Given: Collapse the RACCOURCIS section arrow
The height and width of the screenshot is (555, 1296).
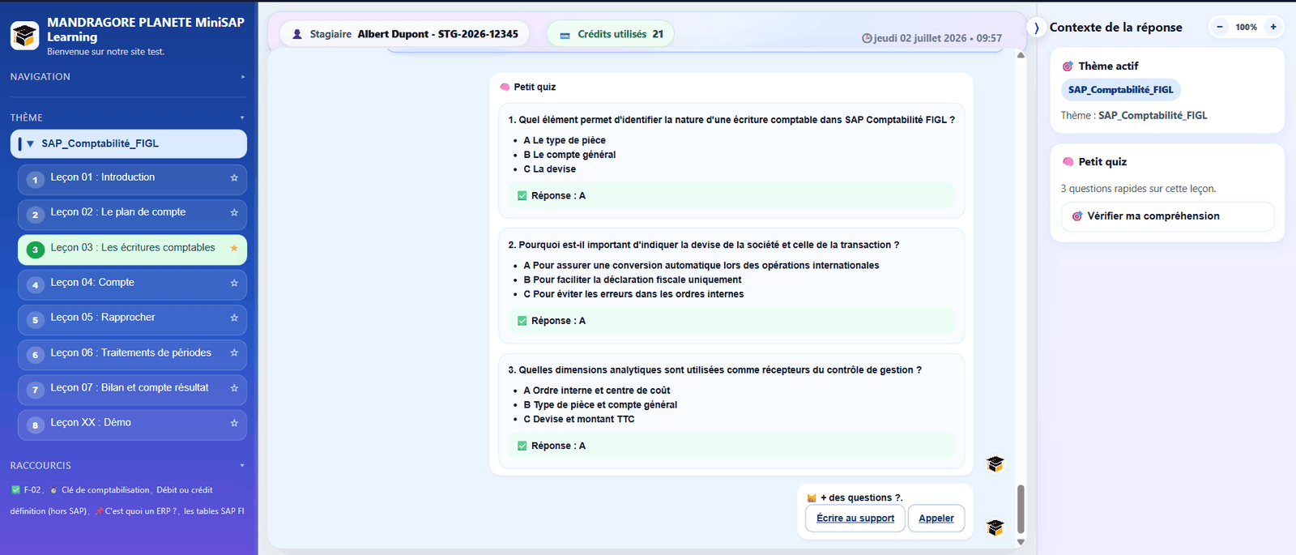Looking at the screenshot, I should coord(242,466).
